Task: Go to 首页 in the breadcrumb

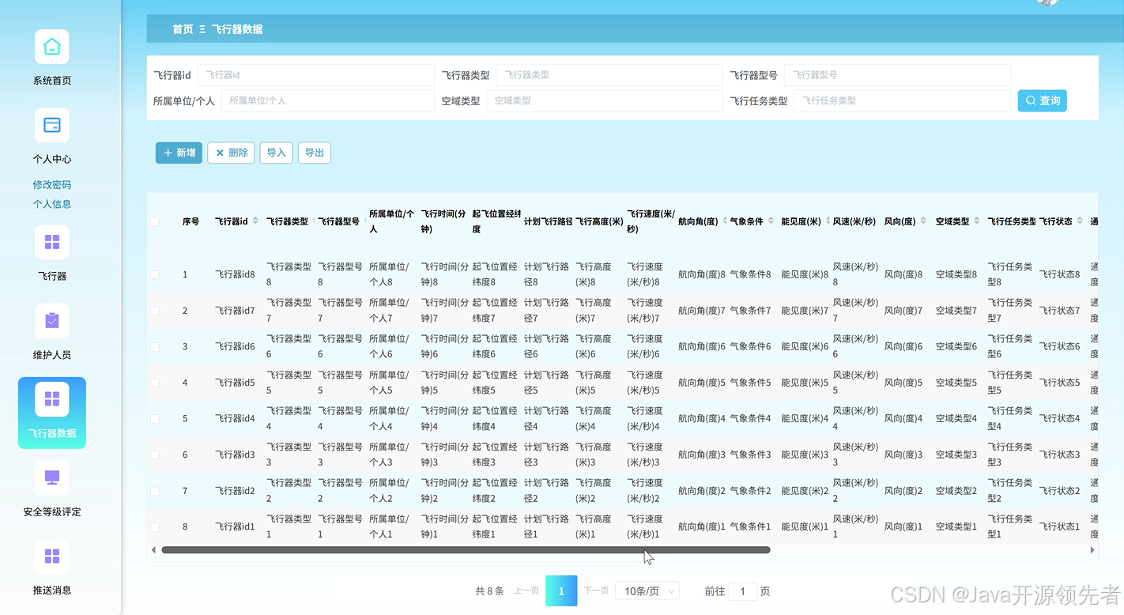Action: (x=183, y=29)
